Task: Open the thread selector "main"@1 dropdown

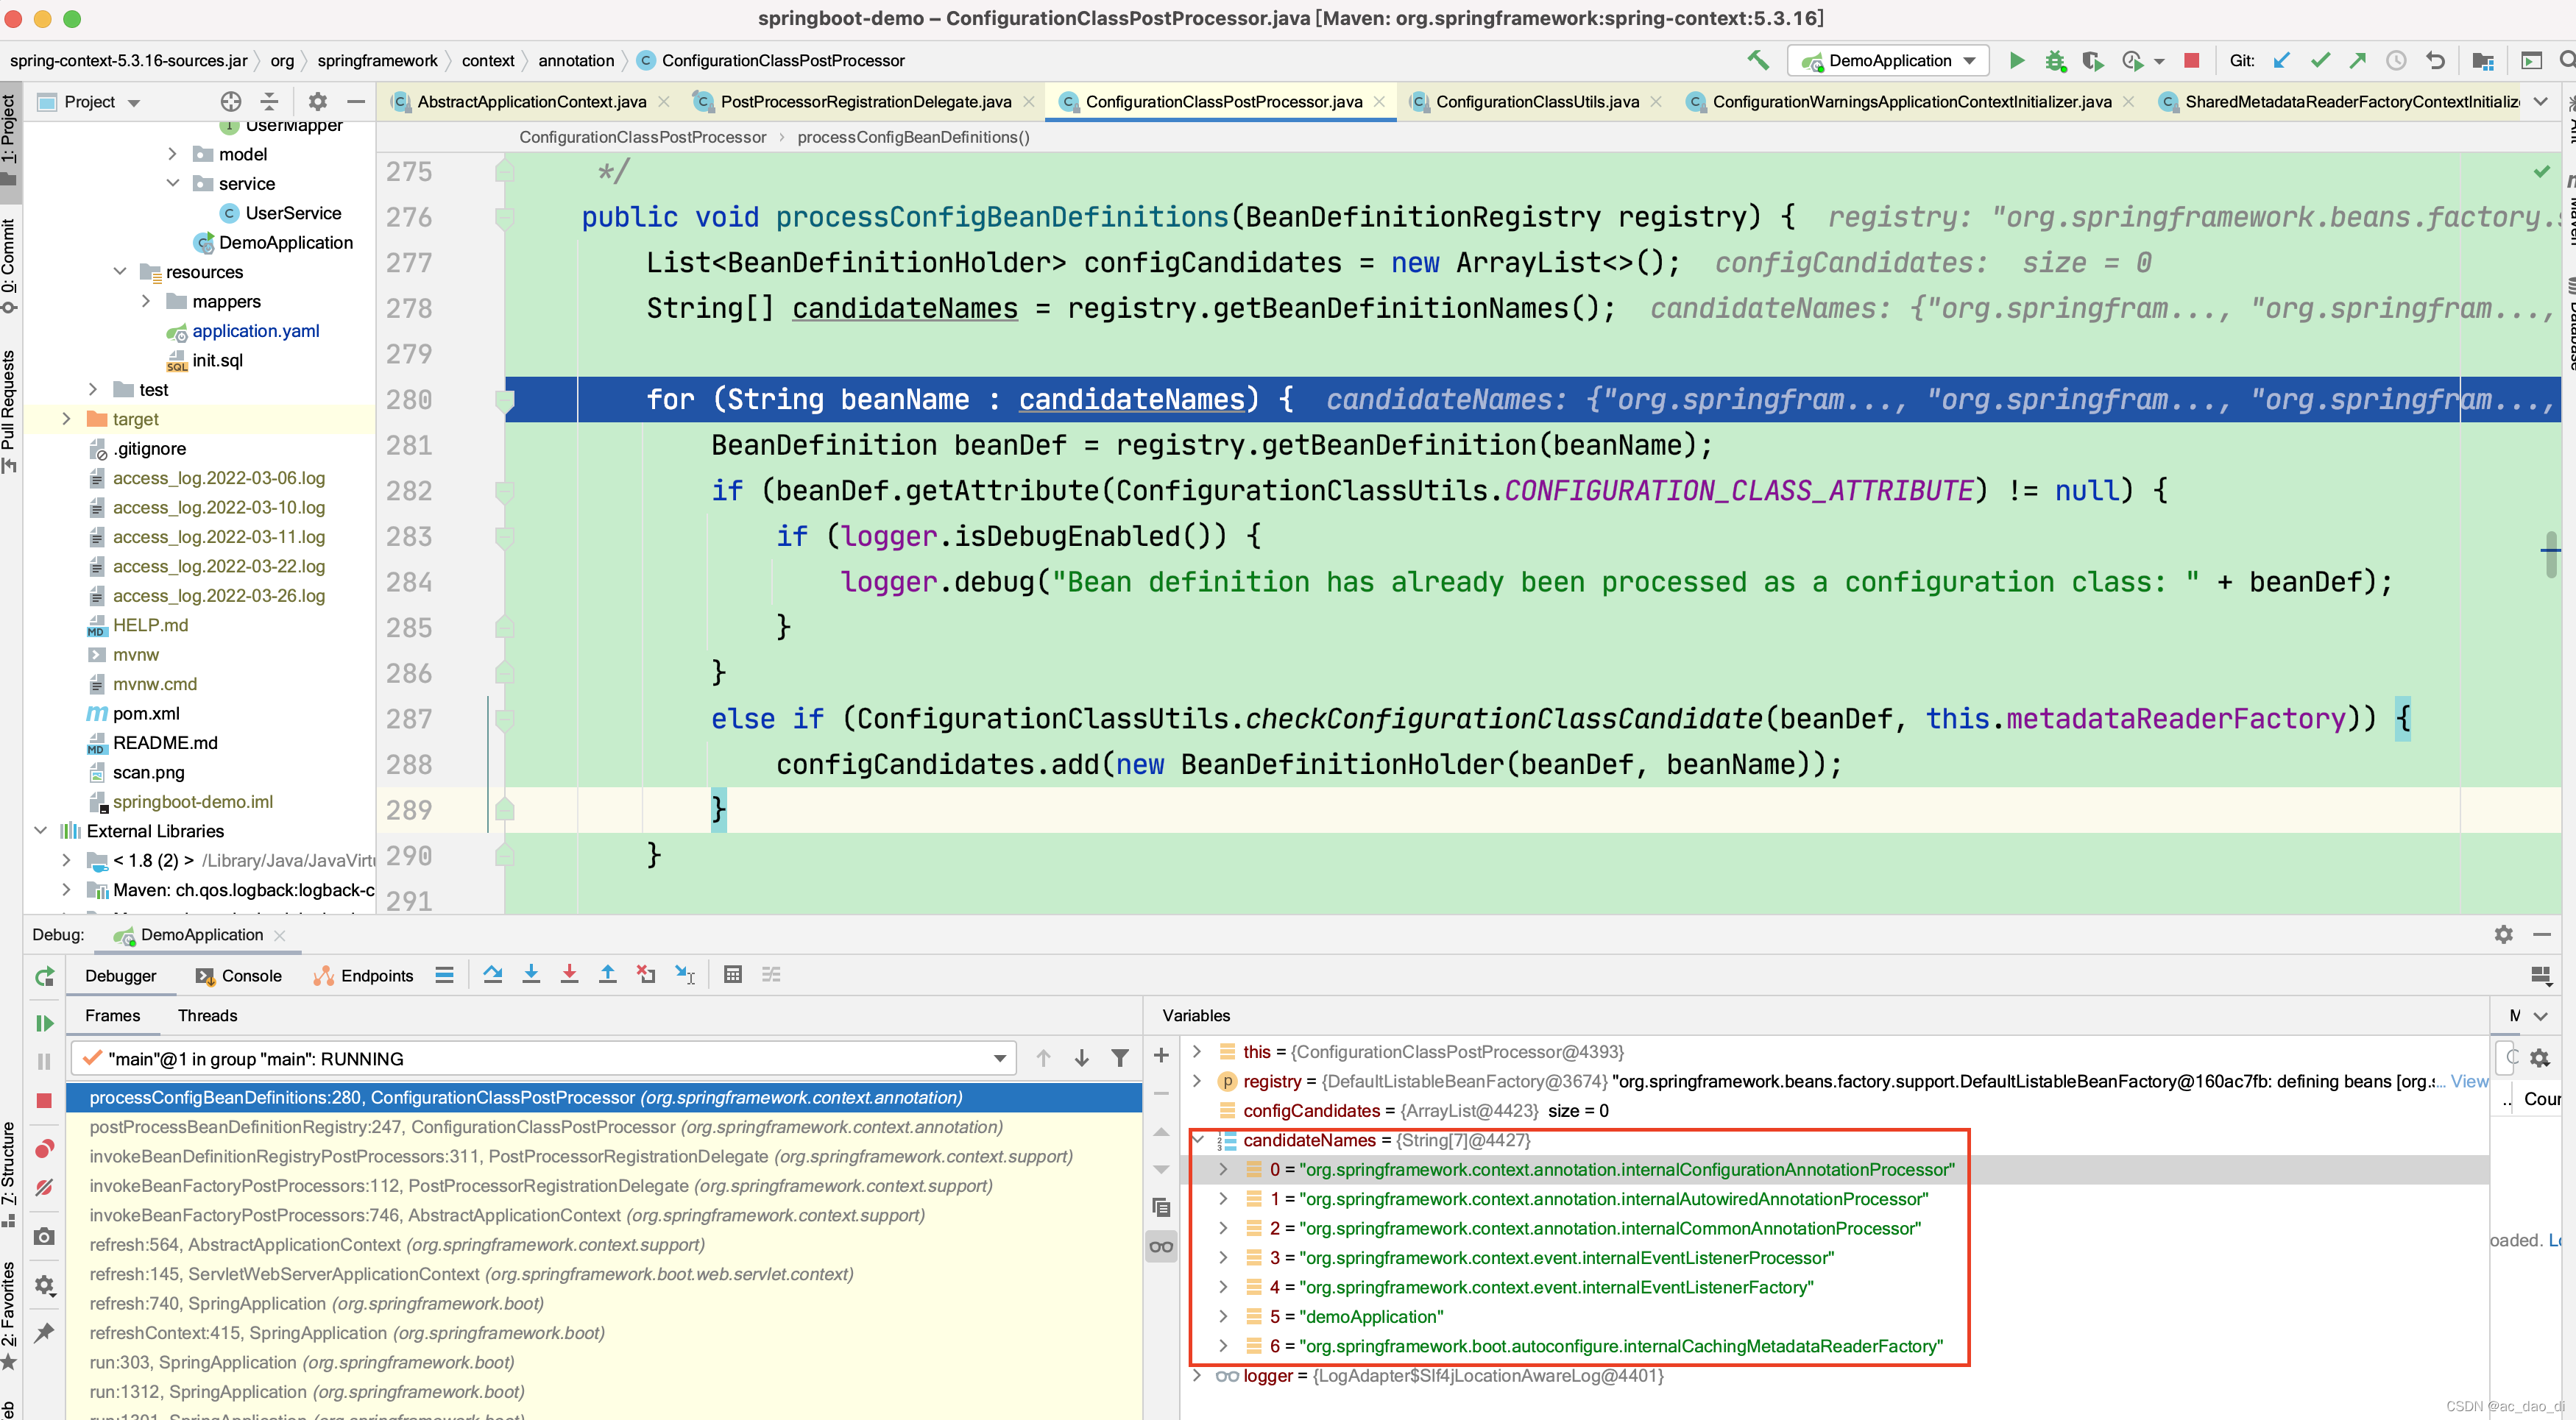Action: coord(543,1058)
